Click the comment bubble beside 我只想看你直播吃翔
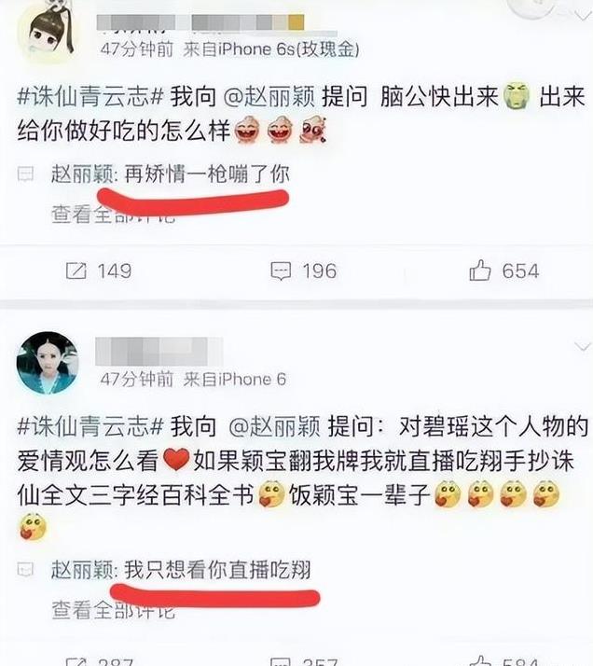Viewport: 593px width, 666px height. 25,569
